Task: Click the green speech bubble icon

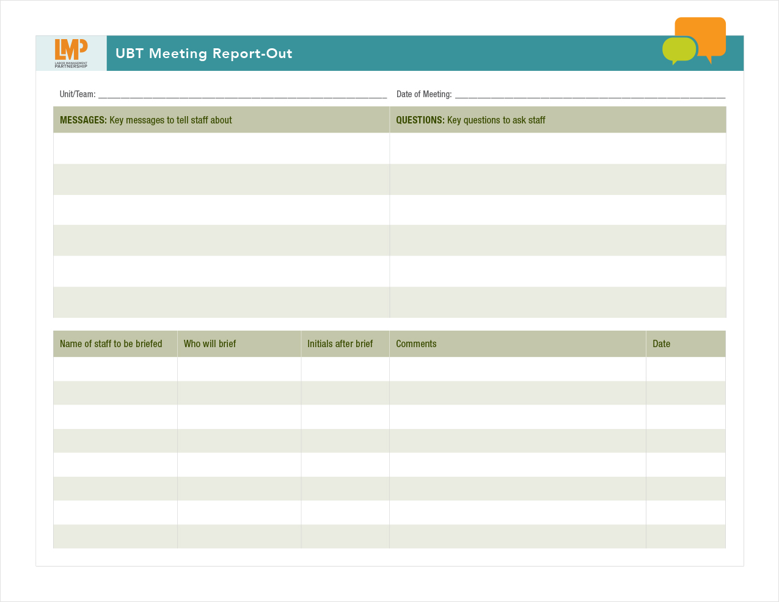Action: [678, 50]
